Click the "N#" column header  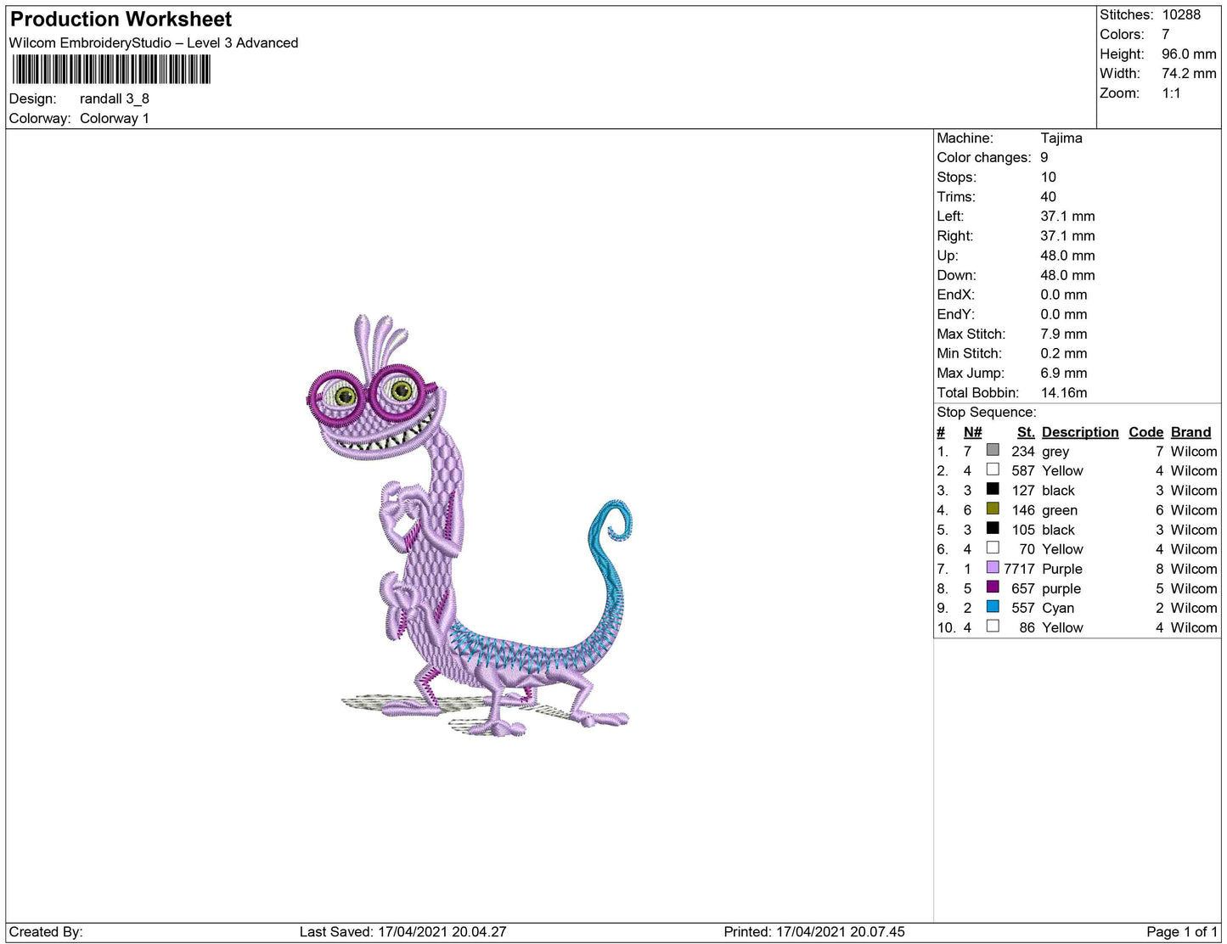tap(972, 432)
